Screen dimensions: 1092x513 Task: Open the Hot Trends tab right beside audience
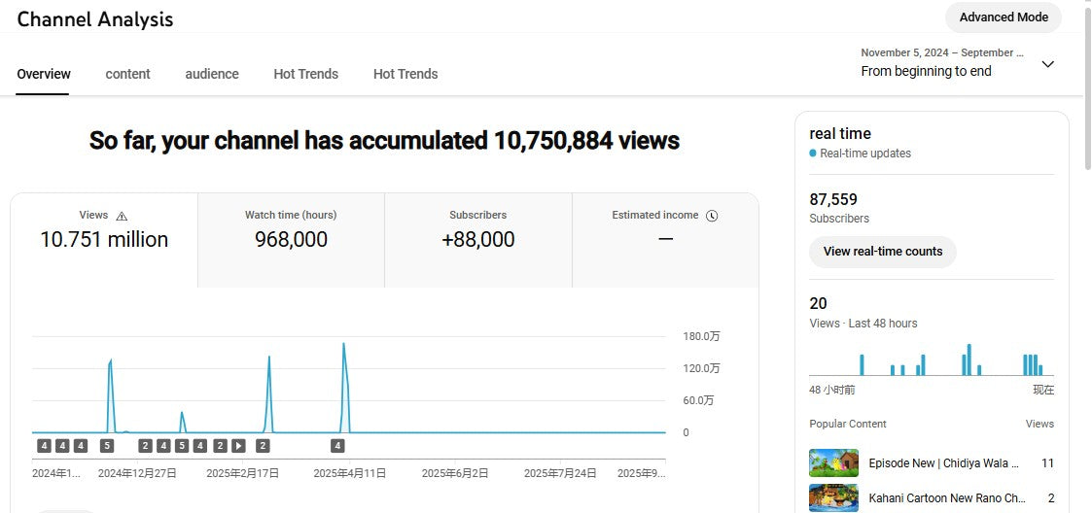point(305,74)
